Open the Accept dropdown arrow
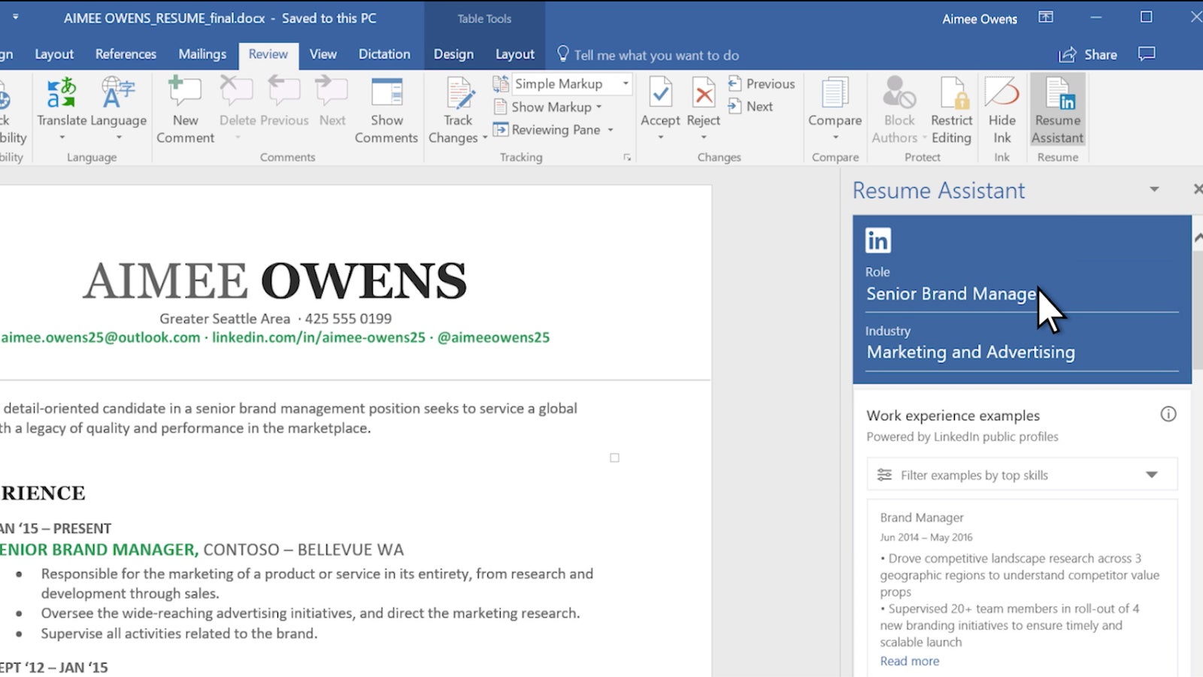 660,137
